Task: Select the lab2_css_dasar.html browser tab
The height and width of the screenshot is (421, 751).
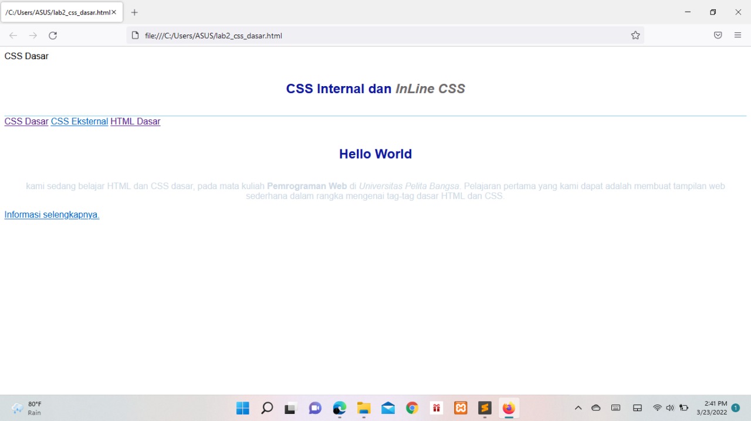Action: pyautogui.click(x=59, y=12)
